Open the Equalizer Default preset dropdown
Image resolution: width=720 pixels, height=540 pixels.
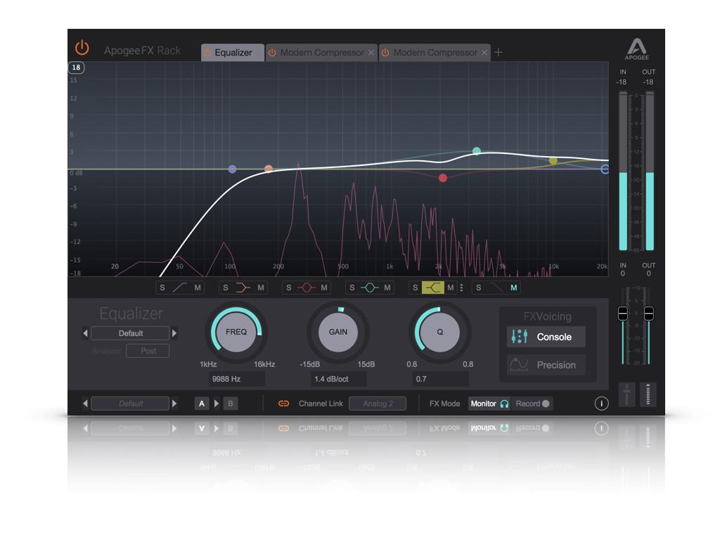pyautogui.click(x=130, y=333)
